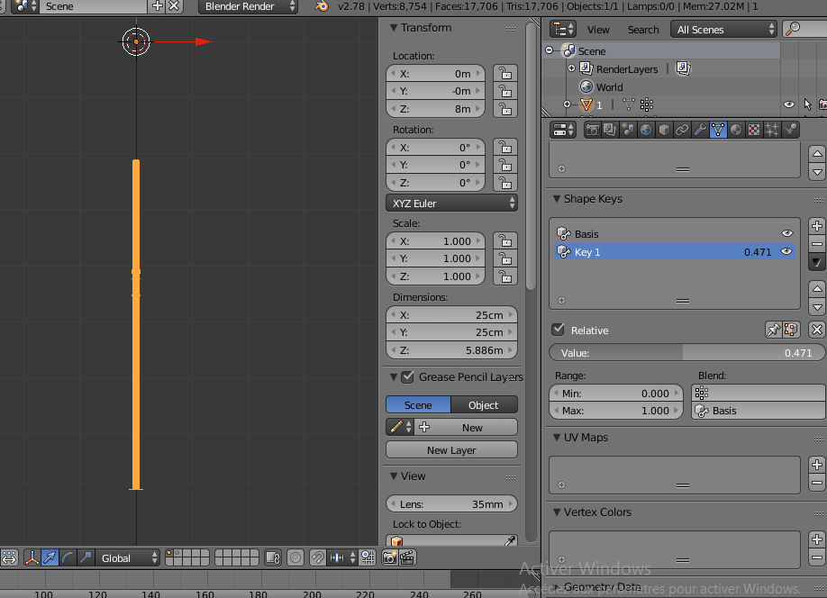827x598 pixels.
Task: Switch to the Object tab in Grease Pencil Layers
Action: click(484, 404)
